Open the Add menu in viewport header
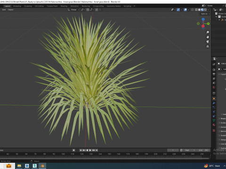 (x=4, y=10)
